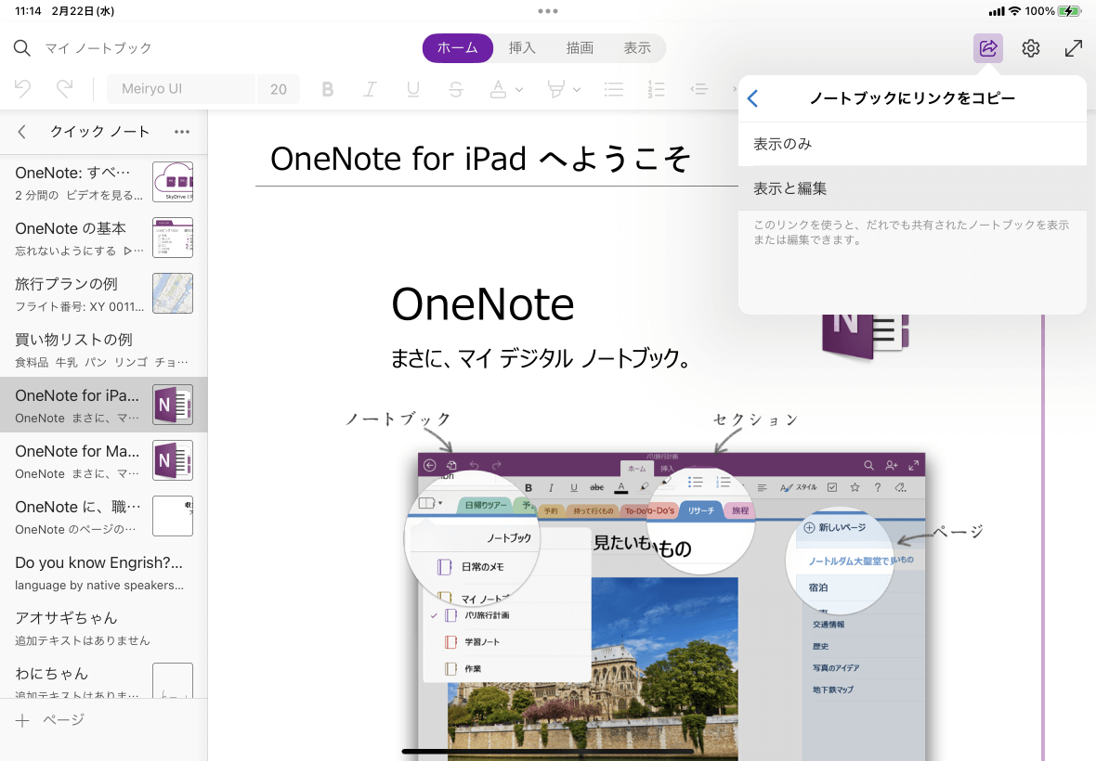Screen dimensions: 1096x761
Task: Insert a numbered list
Action: point(657,89)
